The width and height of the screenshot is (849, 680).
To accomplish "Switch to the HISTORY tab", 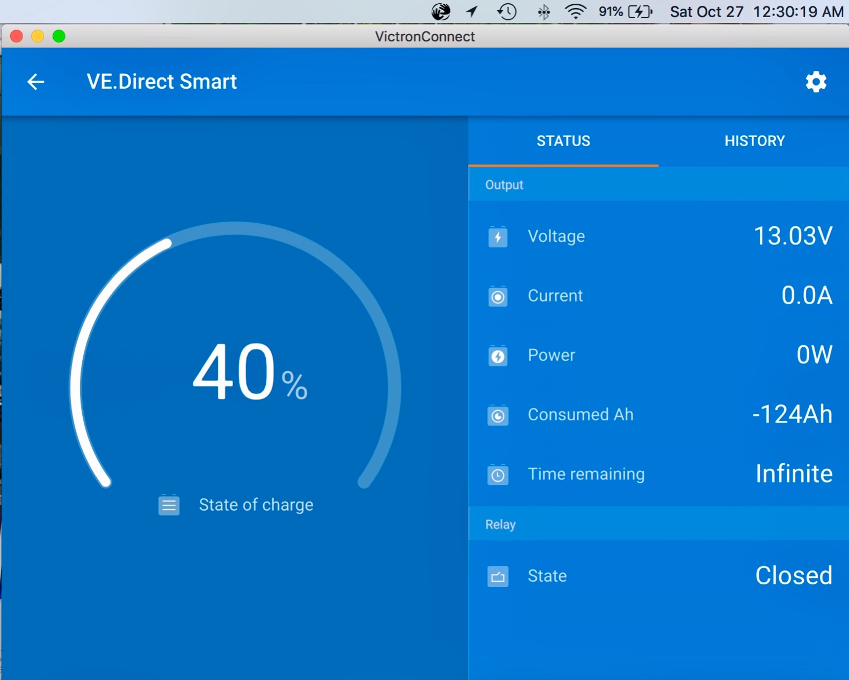I will (754, 141).
